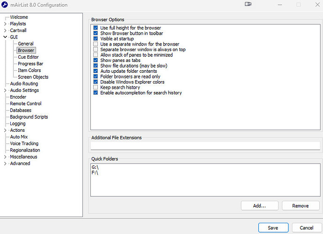323x234 pixels.
Task: Select Browser under GUI
Action: [26, 50]
